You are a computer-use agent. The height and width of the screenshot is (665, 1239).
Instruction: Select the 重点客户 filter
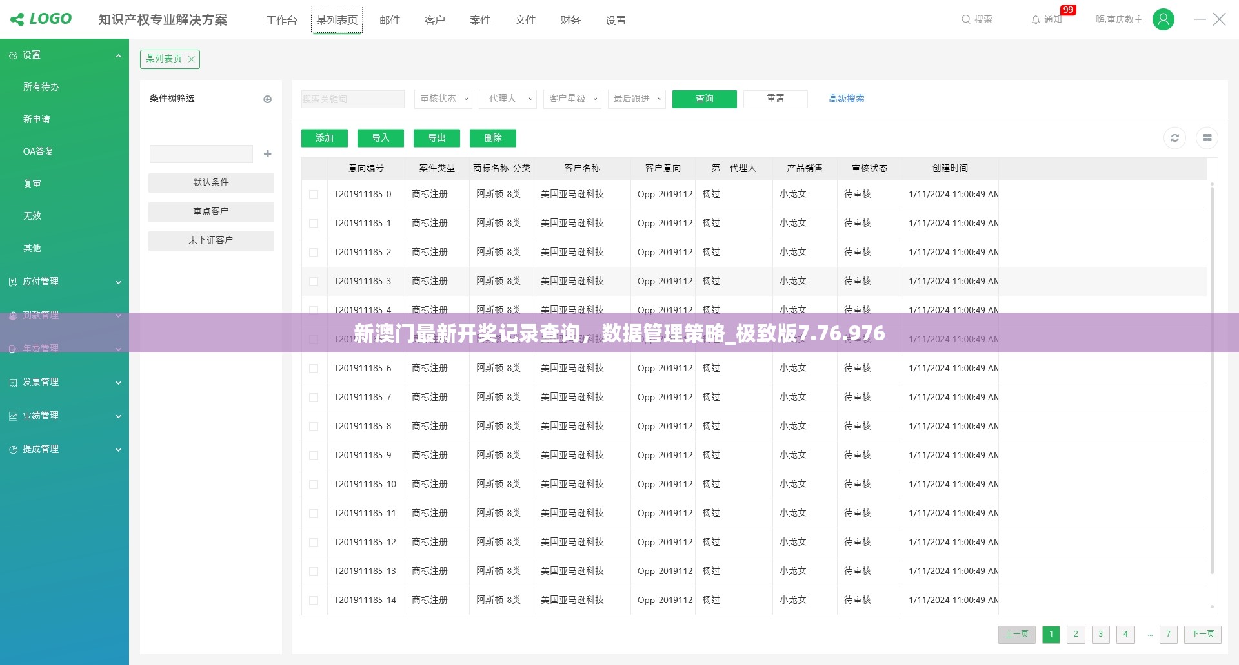point(211,211)
